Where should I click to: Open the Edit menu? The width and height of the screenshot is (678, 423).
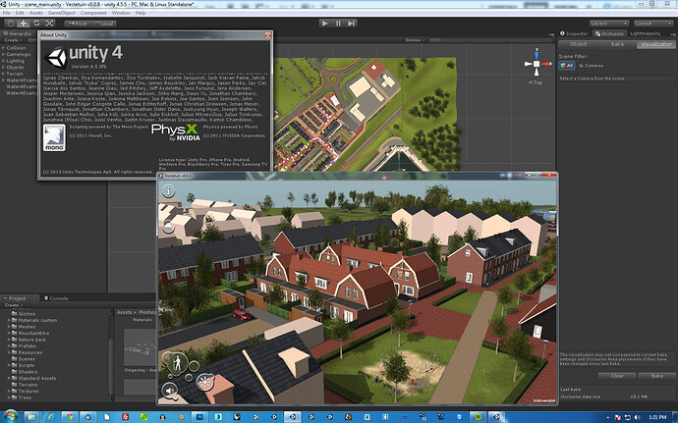[20, 13]
